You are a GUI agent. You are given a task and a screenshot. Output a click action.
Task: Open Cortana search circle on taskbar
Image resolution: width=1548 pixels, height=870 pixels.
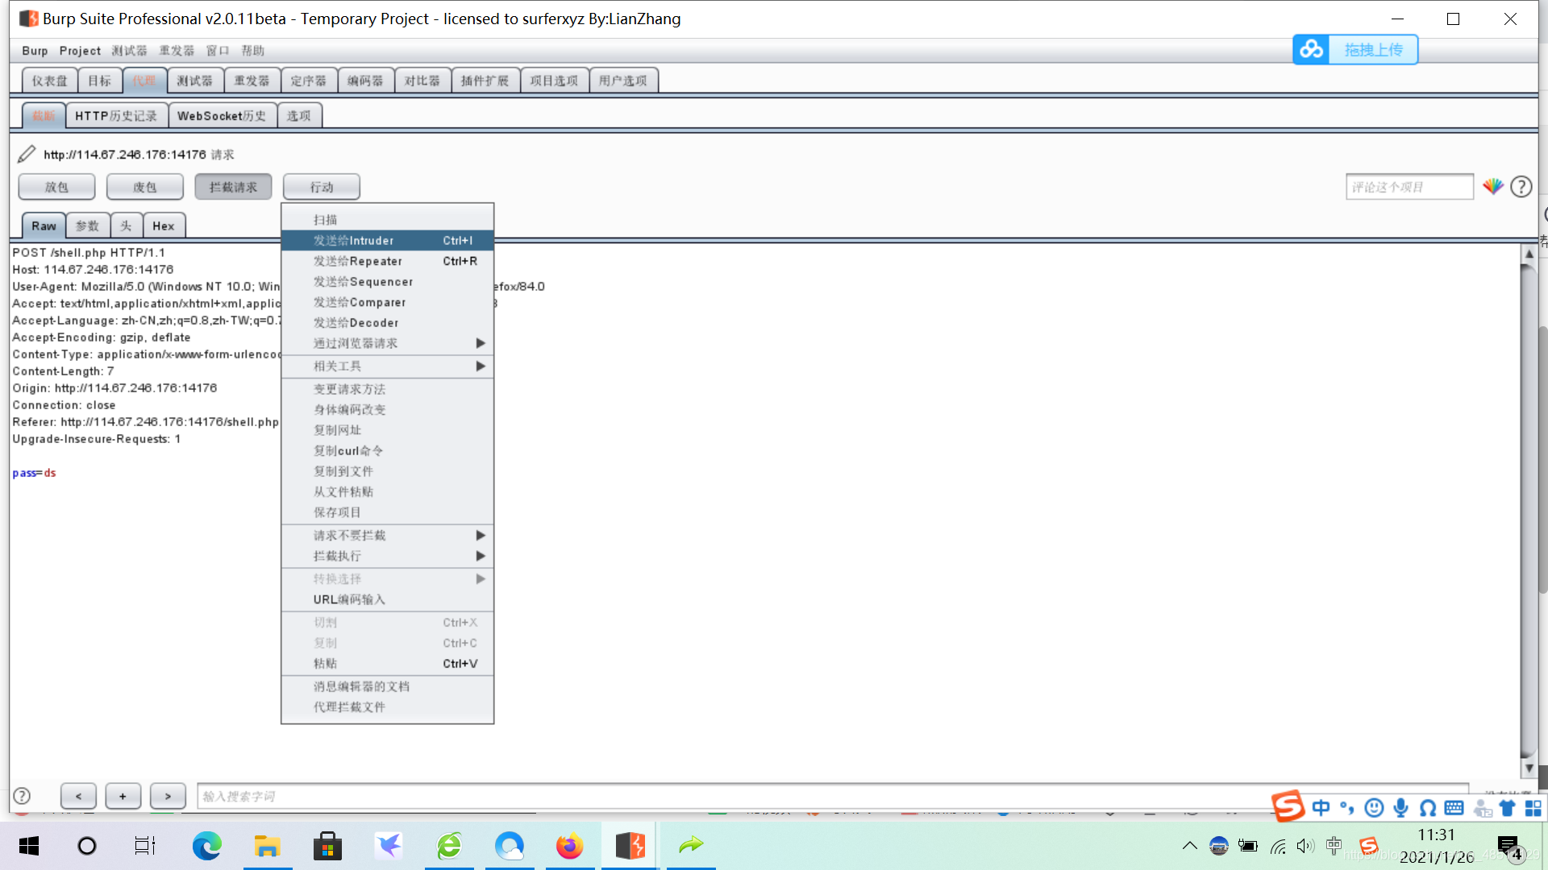pyautogui.click(x=86, y=846)
